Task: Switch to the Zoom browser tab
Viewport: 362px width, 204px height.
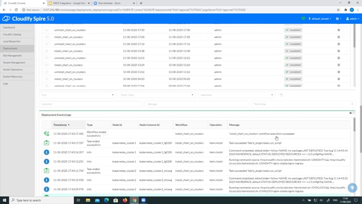Action: click(114, 3)
